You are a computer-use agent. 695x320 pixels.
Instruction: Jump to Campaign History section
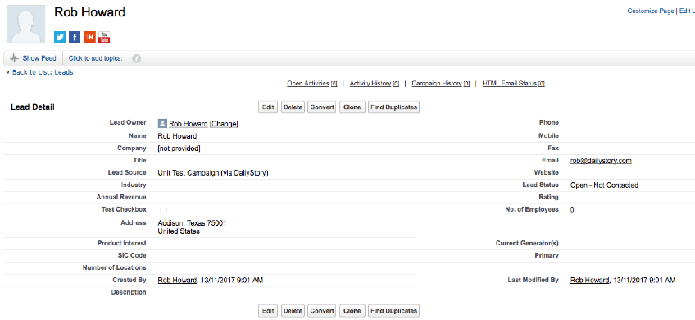coord(441,84)
